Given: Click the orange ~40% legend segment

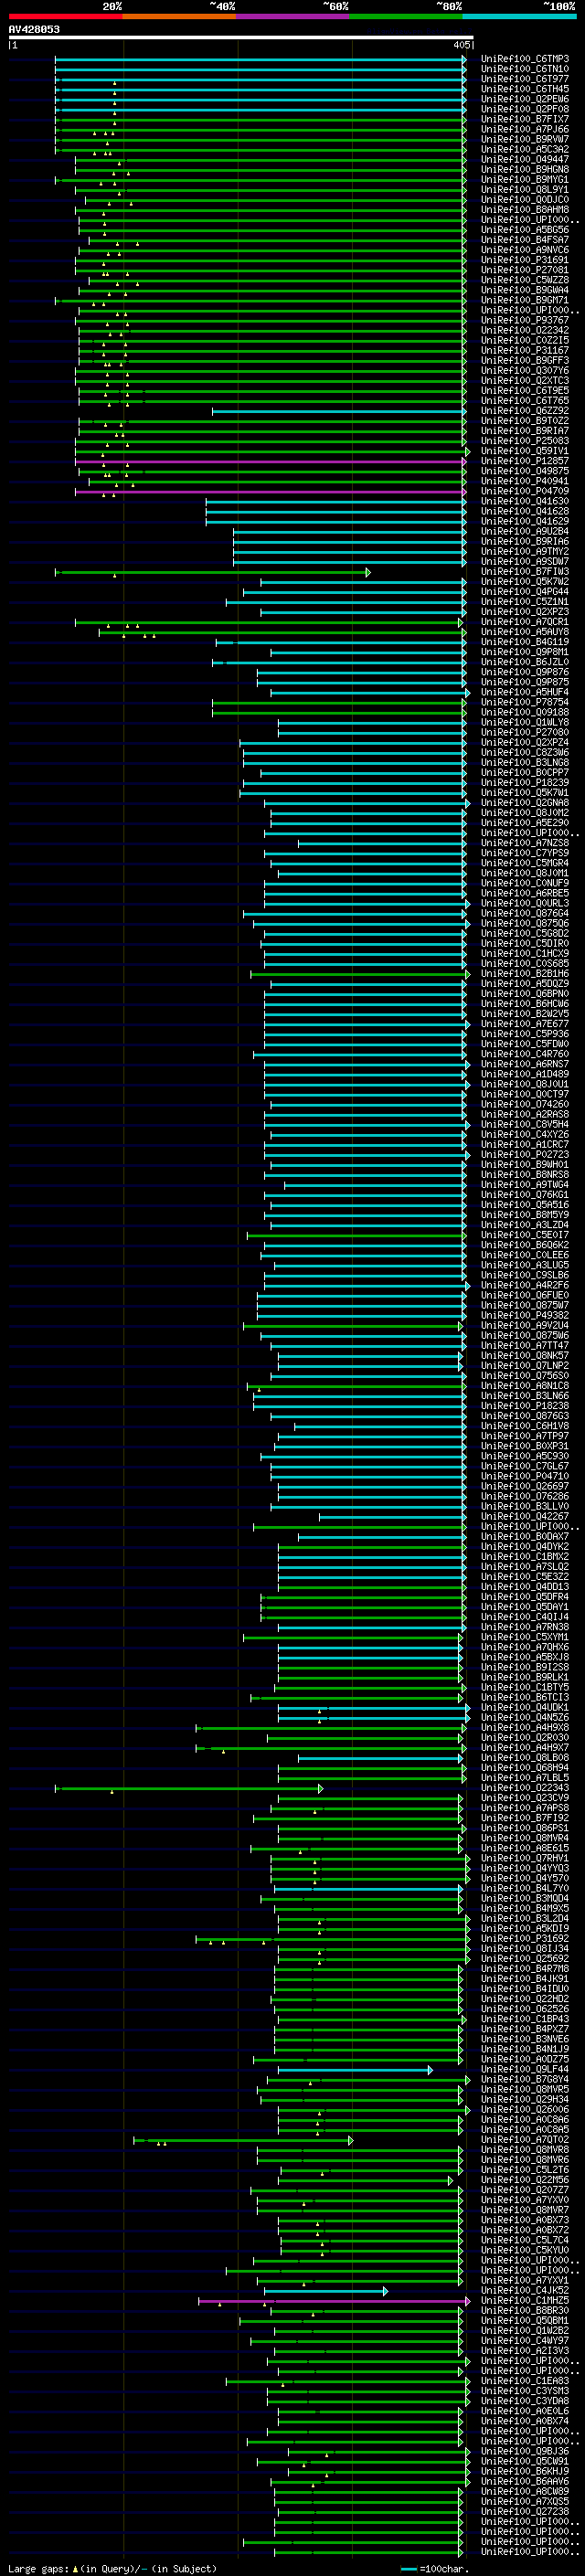Looking at the screenshot, I should 179,16.
